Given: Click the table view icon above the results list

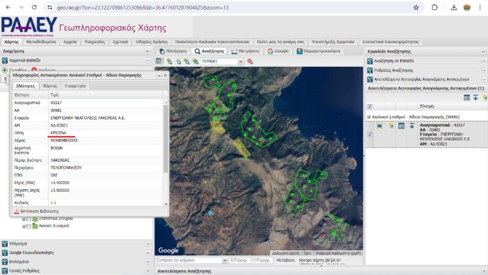Looking at the screenshot, I should point(466,98).
